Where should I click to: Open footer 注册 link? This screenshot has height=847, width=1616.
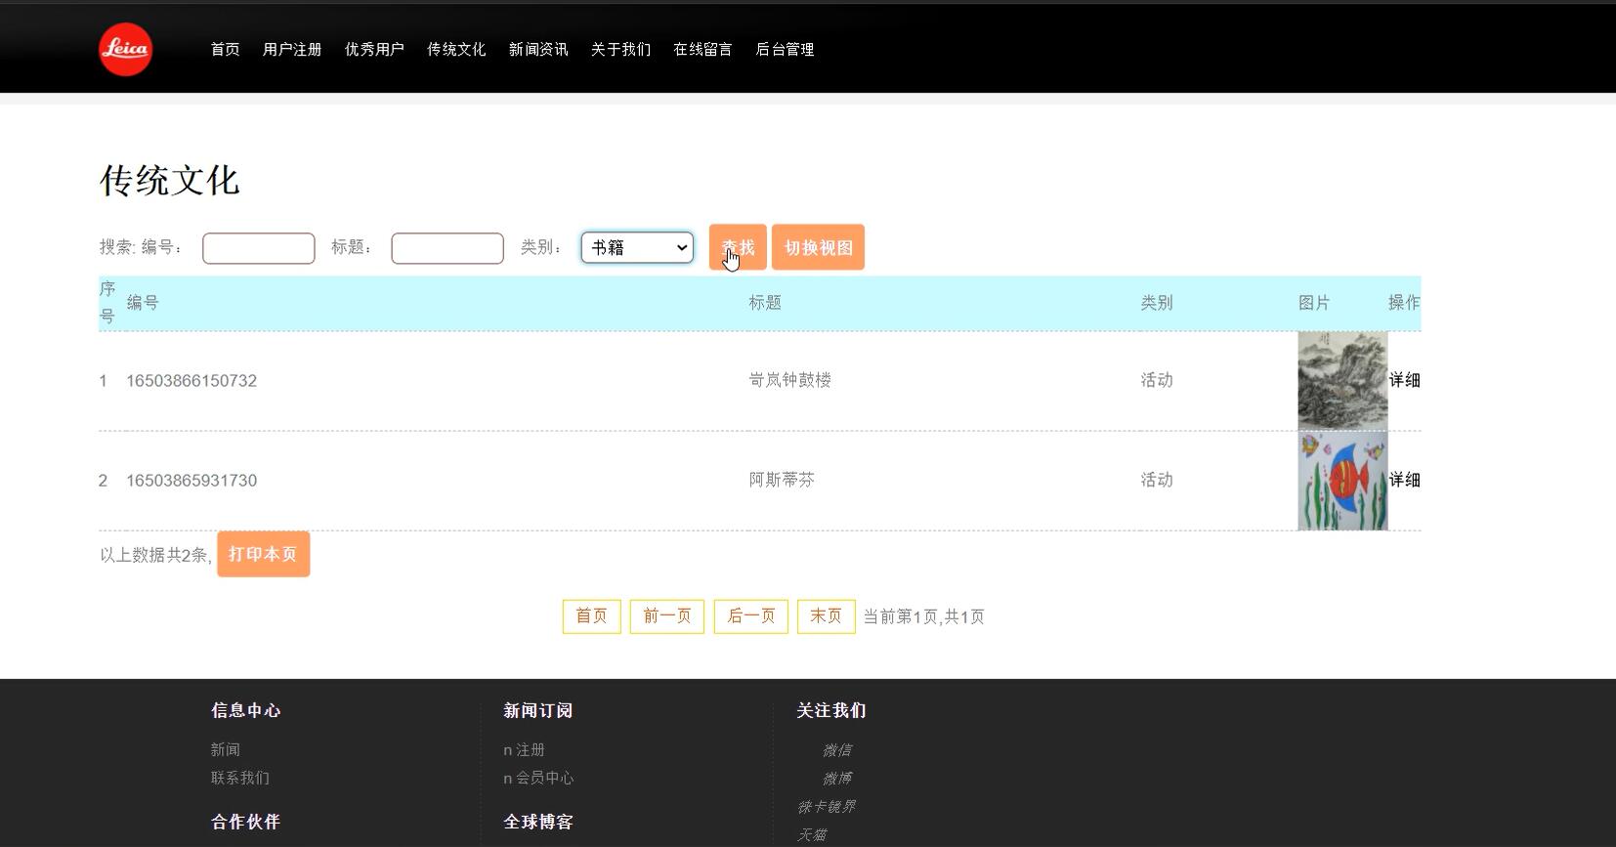[531, 749]
